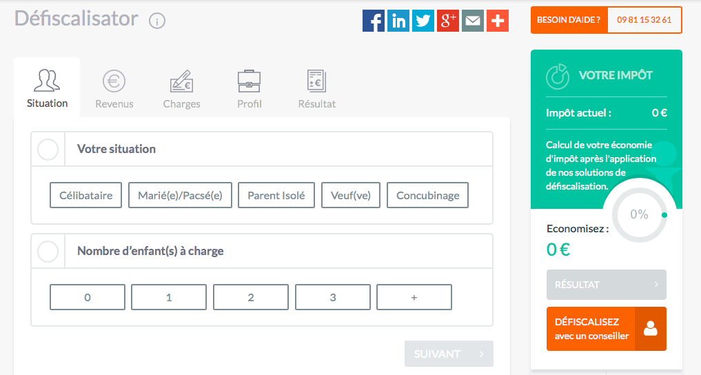Choose Marié(e)/Pacsé(e) status
701x375 pixels.
coord(180,195)
